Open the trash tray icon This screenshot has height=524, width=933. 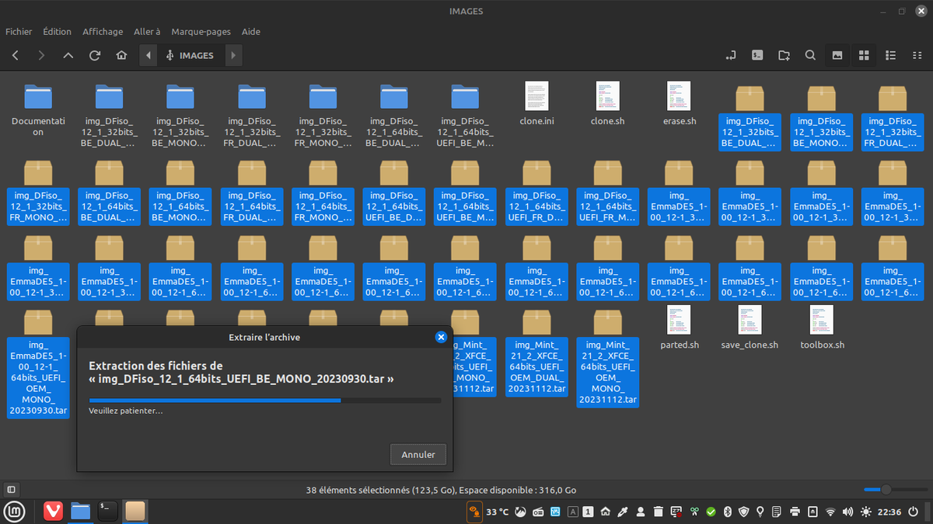658,512
